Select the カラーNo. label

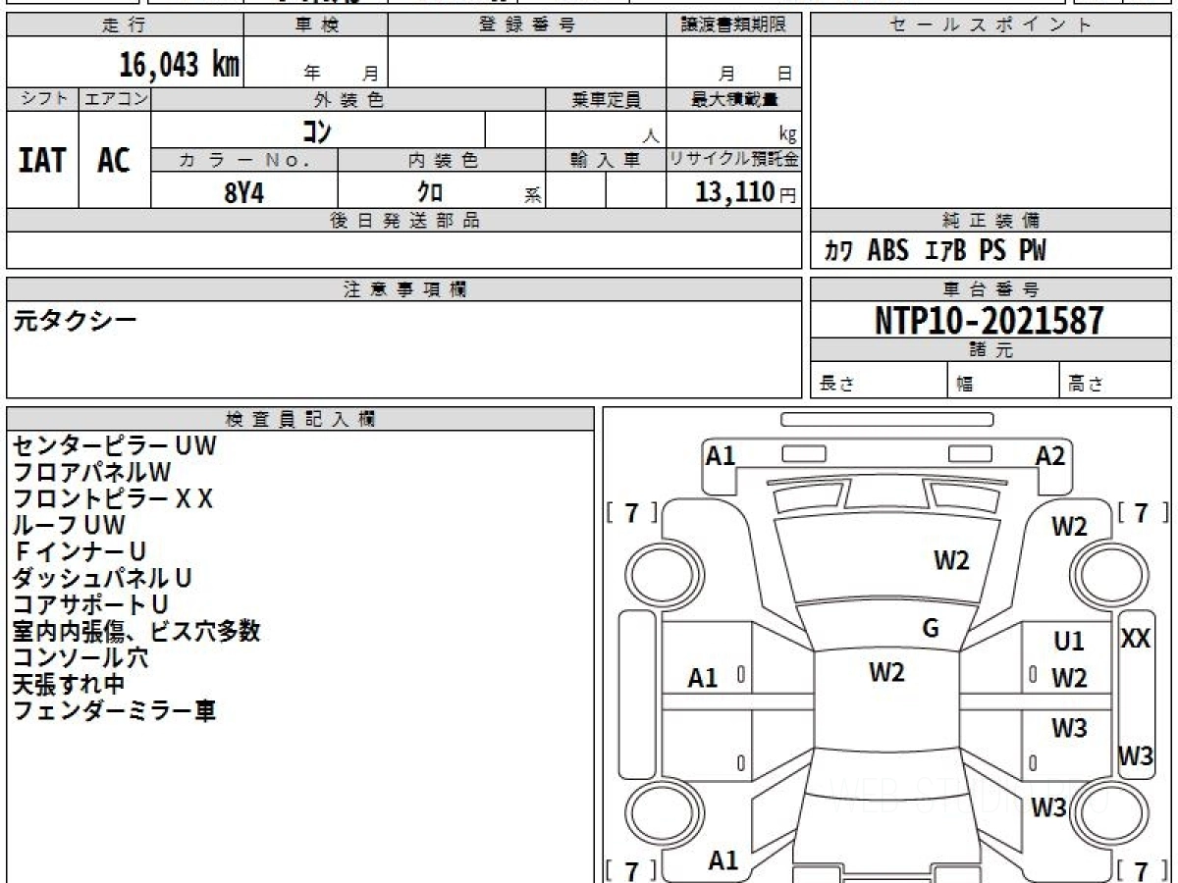click(244, 160)
